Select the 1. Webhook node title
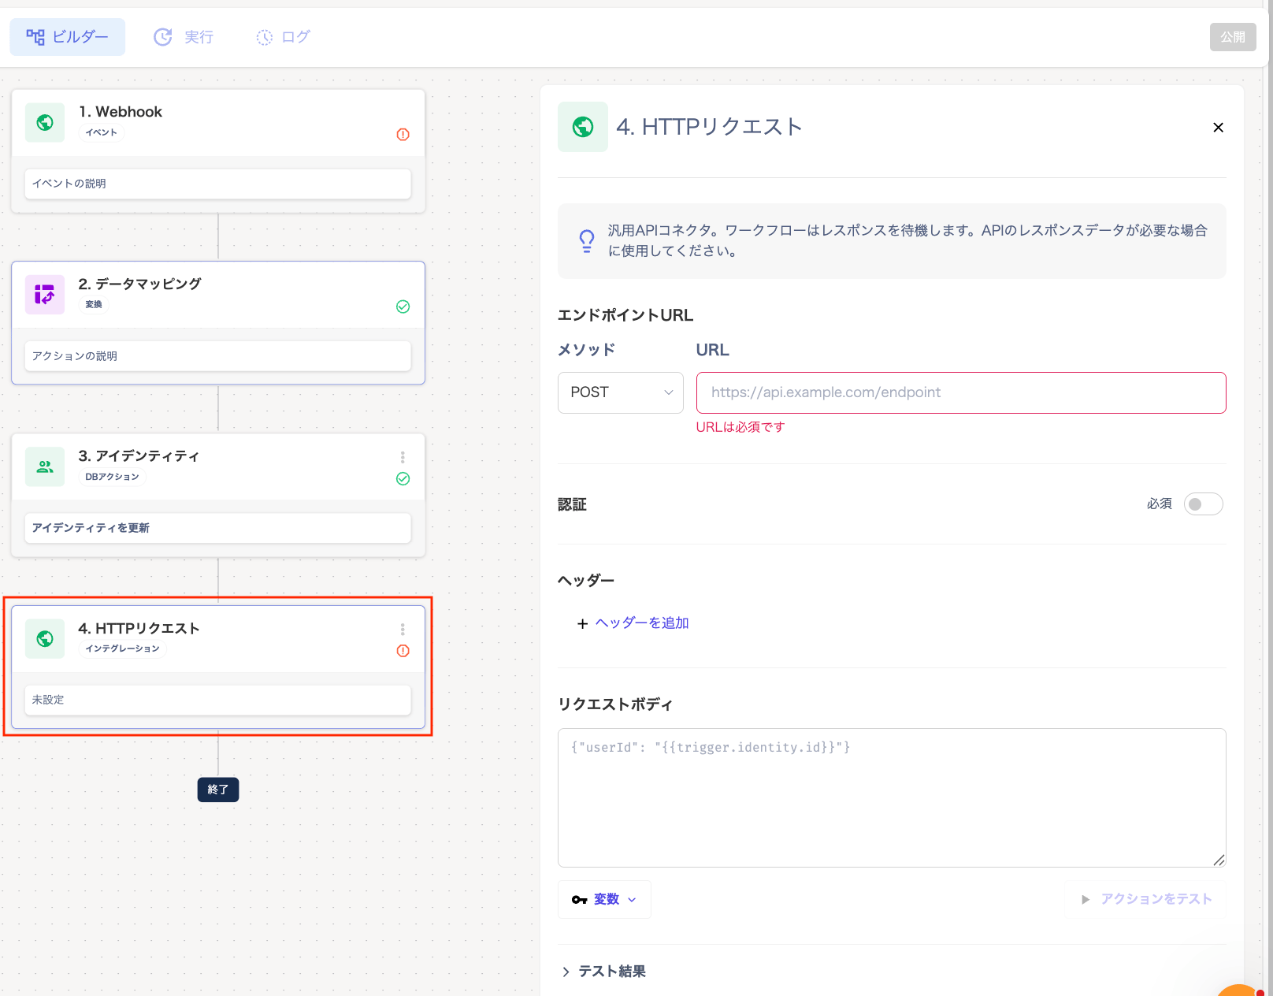The height and width of the screenshot is (996, 1273). point(121,112)
